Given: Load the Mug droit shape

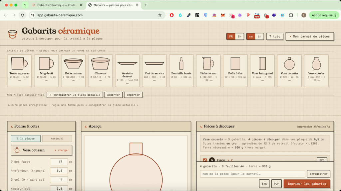Looking at the screenshot, I should [46, 70].
